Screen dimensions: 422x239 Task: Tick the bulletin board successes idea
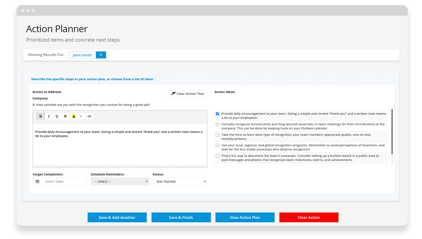[x=217, y=156]
